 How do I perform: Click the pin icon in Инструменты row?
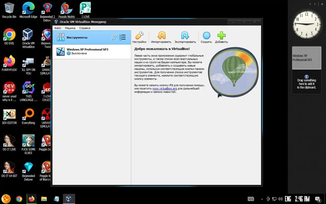(x=114, y=37)
